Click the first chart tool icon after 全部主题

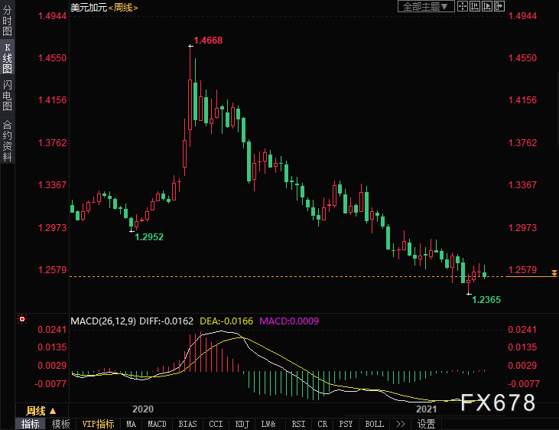(x=463, y=6)
